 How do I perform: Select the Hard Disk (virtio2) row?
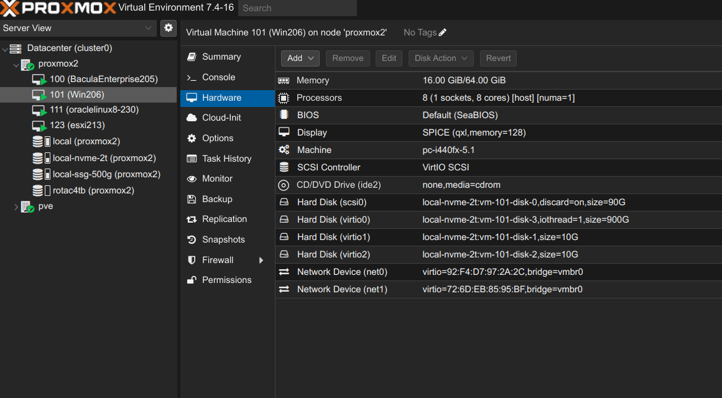(x=499, y=255)
